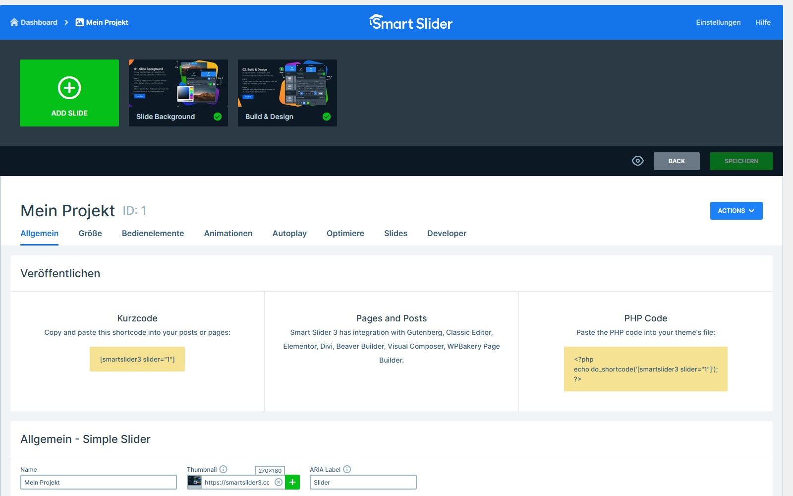Go to the Autoplay tab

coord(289,233)
